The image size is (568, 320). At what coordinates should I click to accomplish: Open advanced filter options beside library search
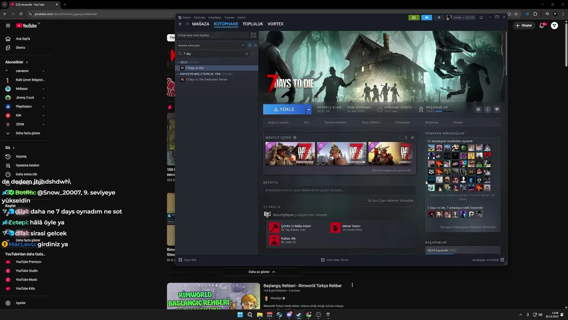pyautogui.click(x=254, y=54)
